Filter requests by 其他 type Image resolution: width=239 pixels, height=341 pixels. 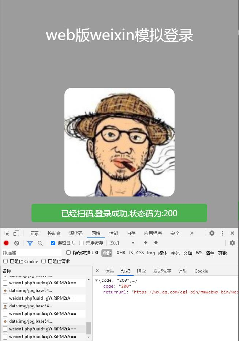(x=223, y=253)
